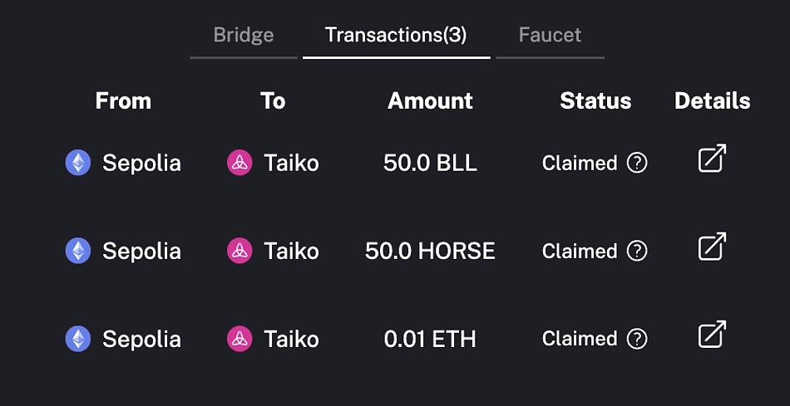Select the Transactions(3) tab
790x406 pixels.
pyautogui.click(x=396, y=35)
